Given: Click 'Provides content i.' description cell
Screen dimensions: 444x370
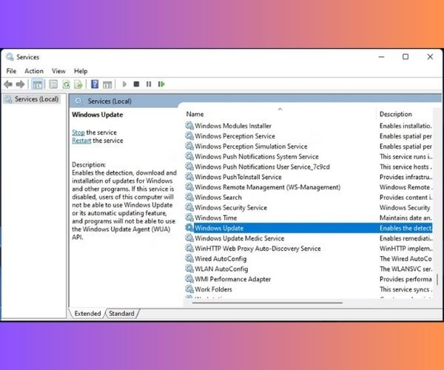Looking at the screenshot, I should (406, 198).
